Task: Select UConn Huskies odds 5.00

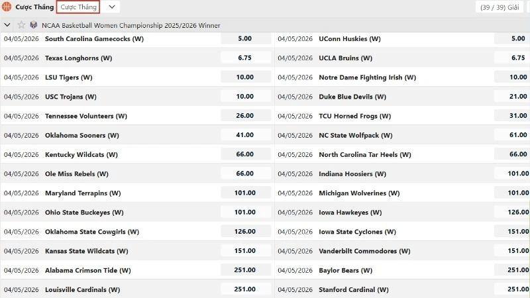Action: 512,38
